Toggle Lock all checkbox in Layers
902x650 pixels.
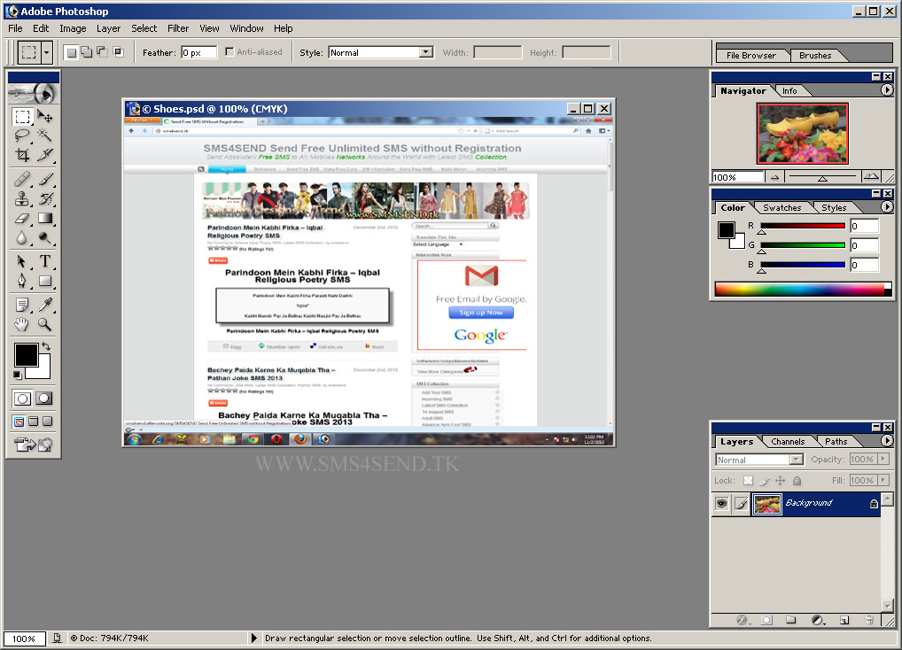pos(797,481)
